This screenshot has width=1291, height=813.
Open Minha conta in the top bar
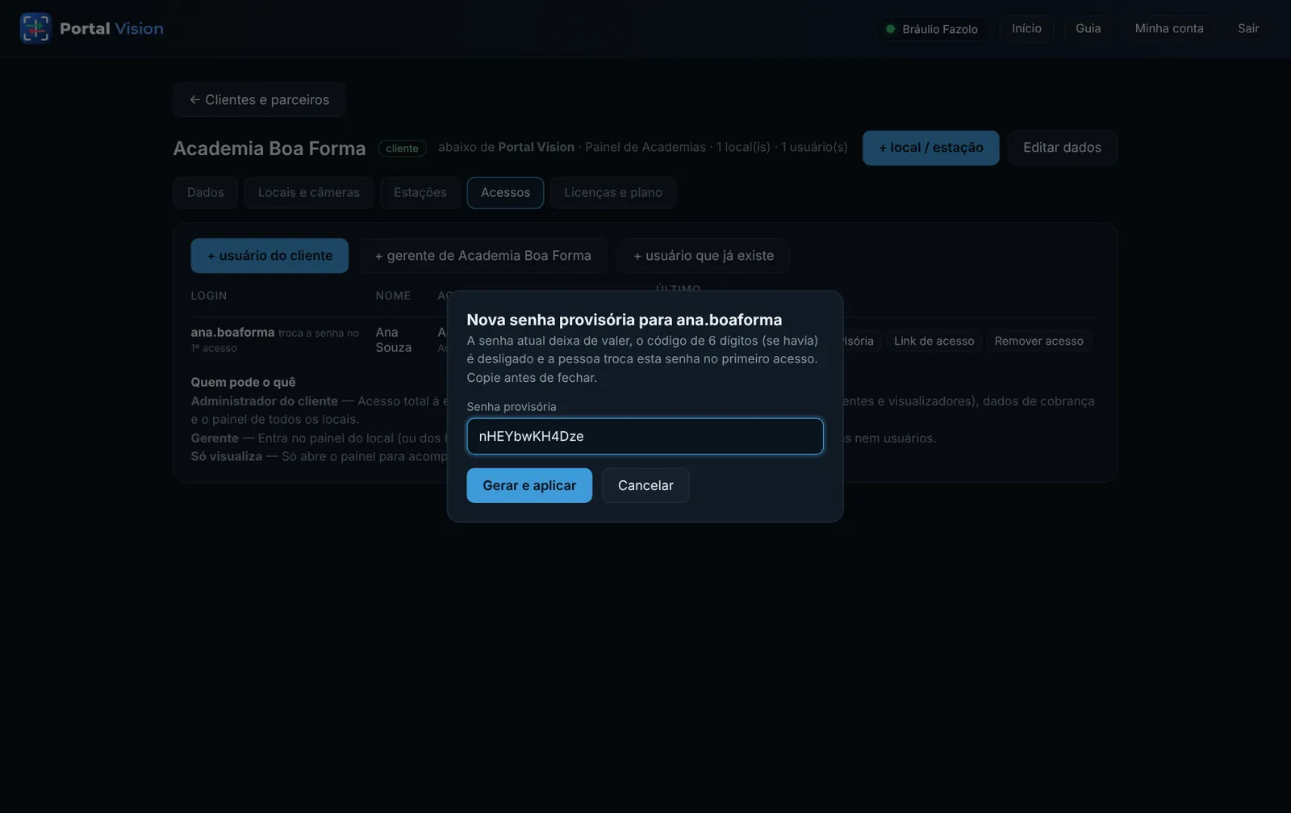coord(1168,28)
